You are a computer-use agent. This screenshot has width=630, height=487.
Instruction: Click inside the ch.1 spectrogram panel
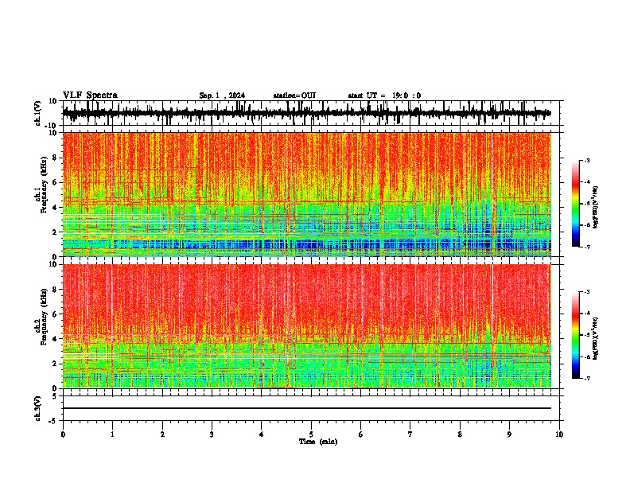pos(307,194)
